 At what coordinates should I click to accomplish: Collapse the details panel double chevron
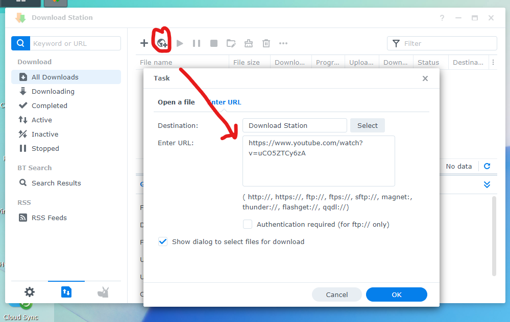pyautogui.click(x=487, y=185)
